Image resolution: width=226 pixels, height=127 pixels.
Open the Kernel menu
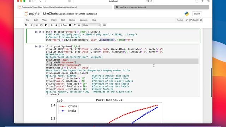pyautogui.click(x=72, y=20)
